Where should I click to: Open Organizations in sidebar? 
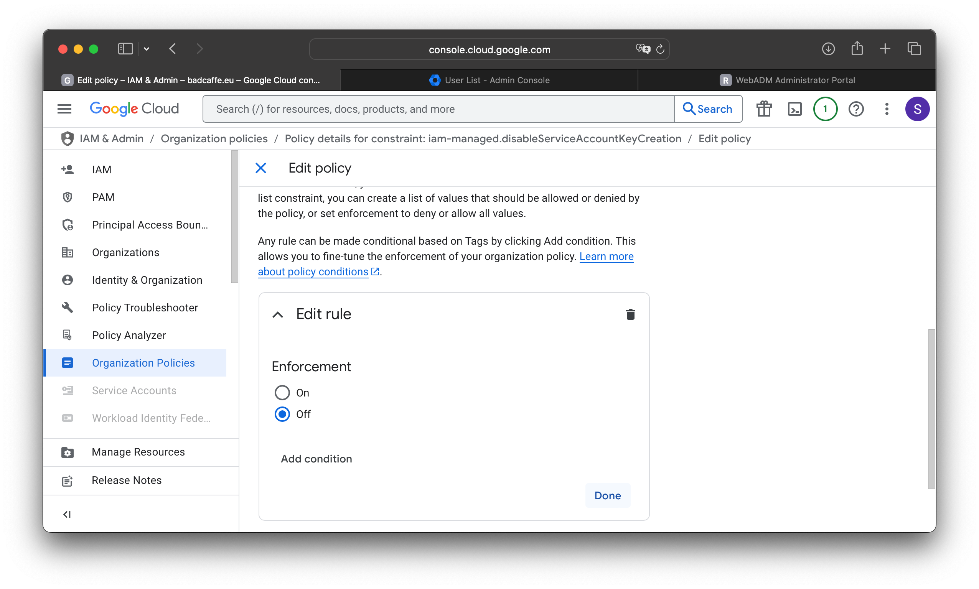tap(135, 252)
